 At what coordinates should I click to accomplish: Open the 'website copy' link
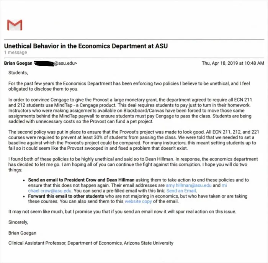coord(138,201)
